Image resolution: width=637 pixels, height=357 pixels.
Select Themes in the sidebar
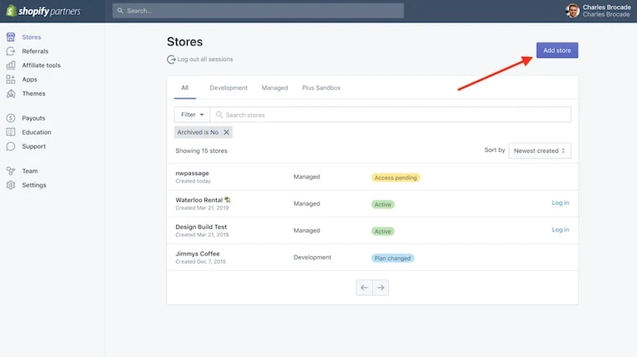click(x=34, y=93)
